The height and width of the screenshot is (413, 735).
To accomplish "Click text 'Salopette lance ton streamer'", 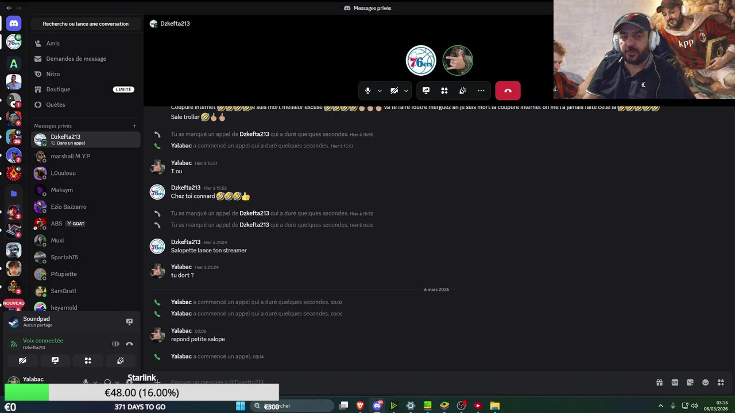I will pyautogui.click(x=209, y=250).
